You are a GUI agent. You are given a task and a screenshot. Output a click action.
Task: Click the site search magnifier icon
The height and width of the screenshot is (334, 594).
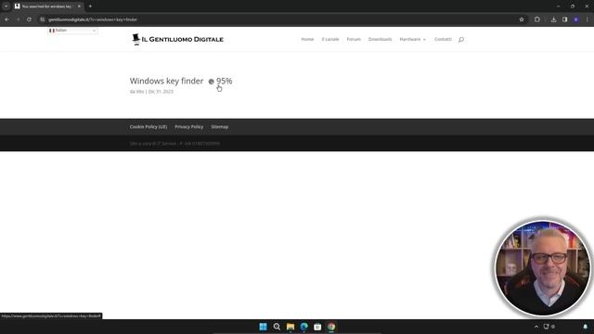pyautogui.click(x=461, y=39)
